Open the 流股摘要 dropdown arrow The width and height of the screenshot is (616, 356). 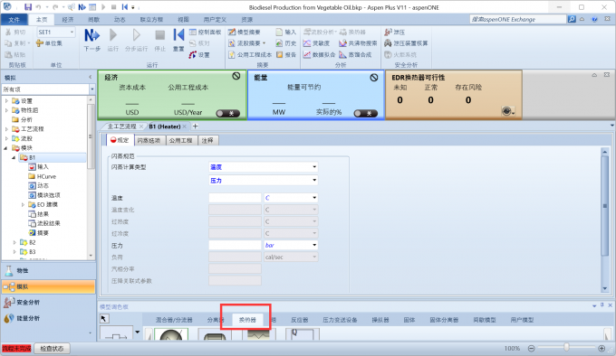coord(264,43)
